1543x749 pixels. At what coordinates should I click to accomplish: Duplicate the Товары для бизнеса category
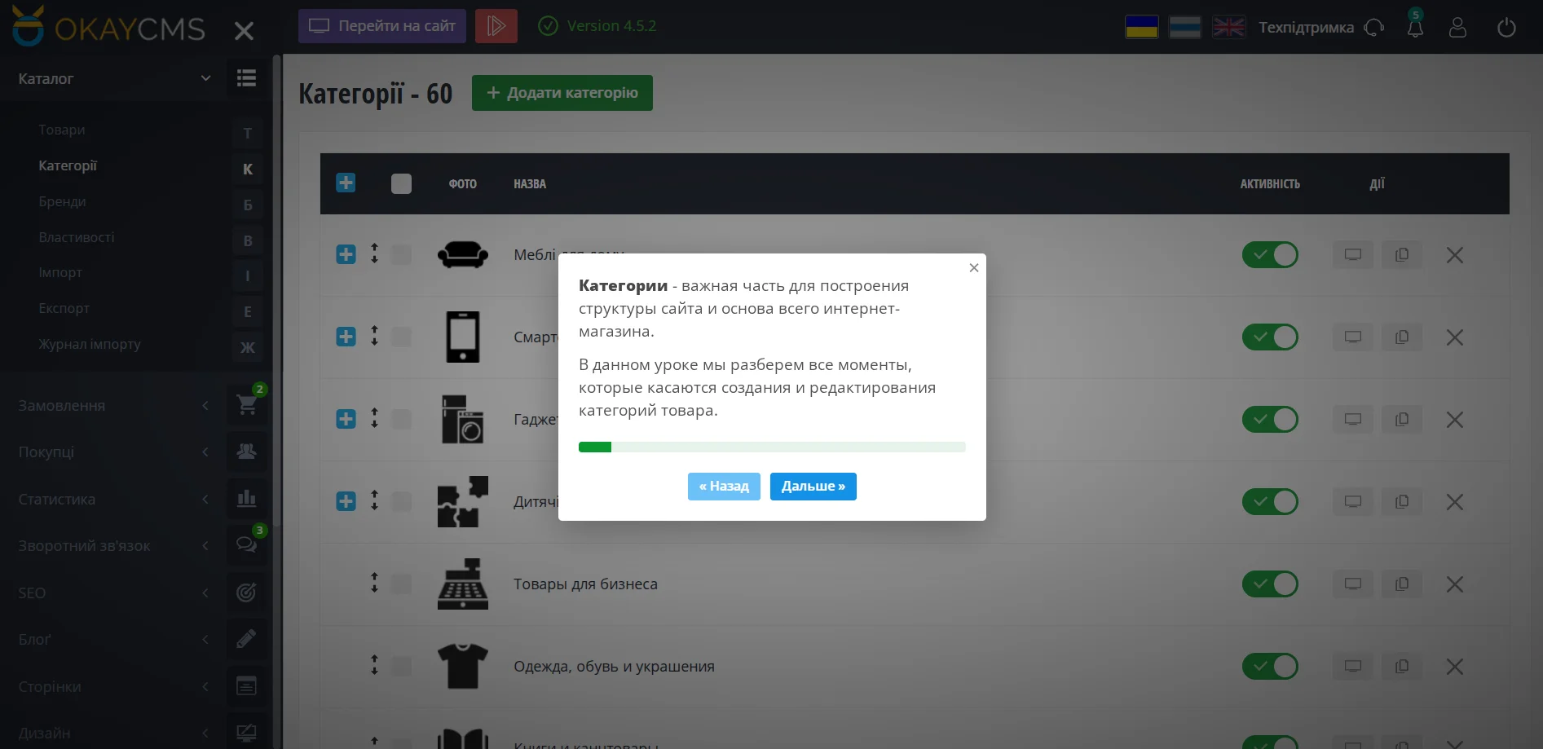1402,584
